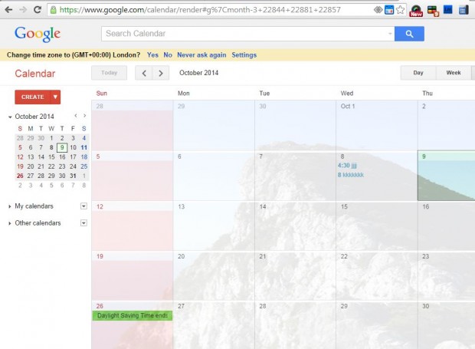Accept time zone change with Yes
The height and width of the screenshot is (349, 475).
click(x=152, y=55)
